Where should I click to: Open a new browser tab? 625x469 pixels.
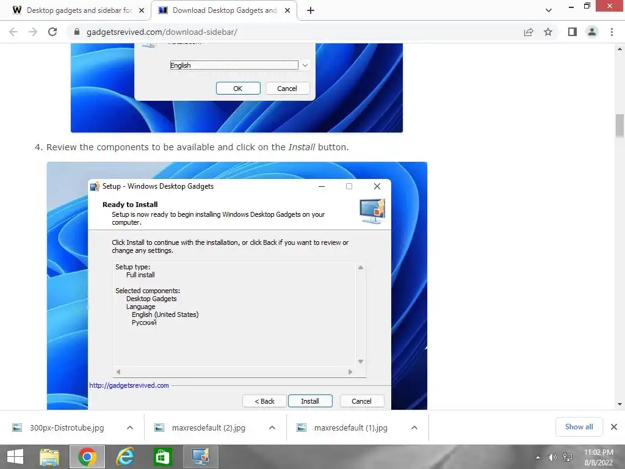[311, 10]
